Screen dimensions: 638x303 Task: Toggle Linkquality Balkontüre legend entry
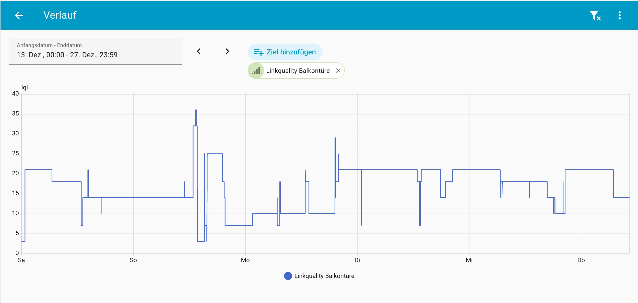(324, 276)
